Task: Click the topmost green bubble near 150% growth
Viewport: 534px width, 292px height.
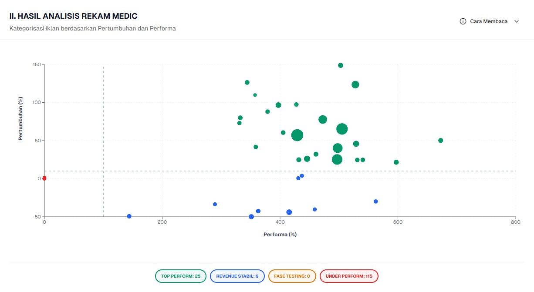Action: tap(341, 65)
